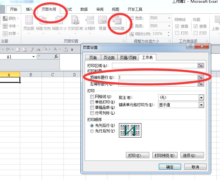Enable 草稿品质(Q) checkbox
Screen dimensions: 220x180
[x=92, y=108]
